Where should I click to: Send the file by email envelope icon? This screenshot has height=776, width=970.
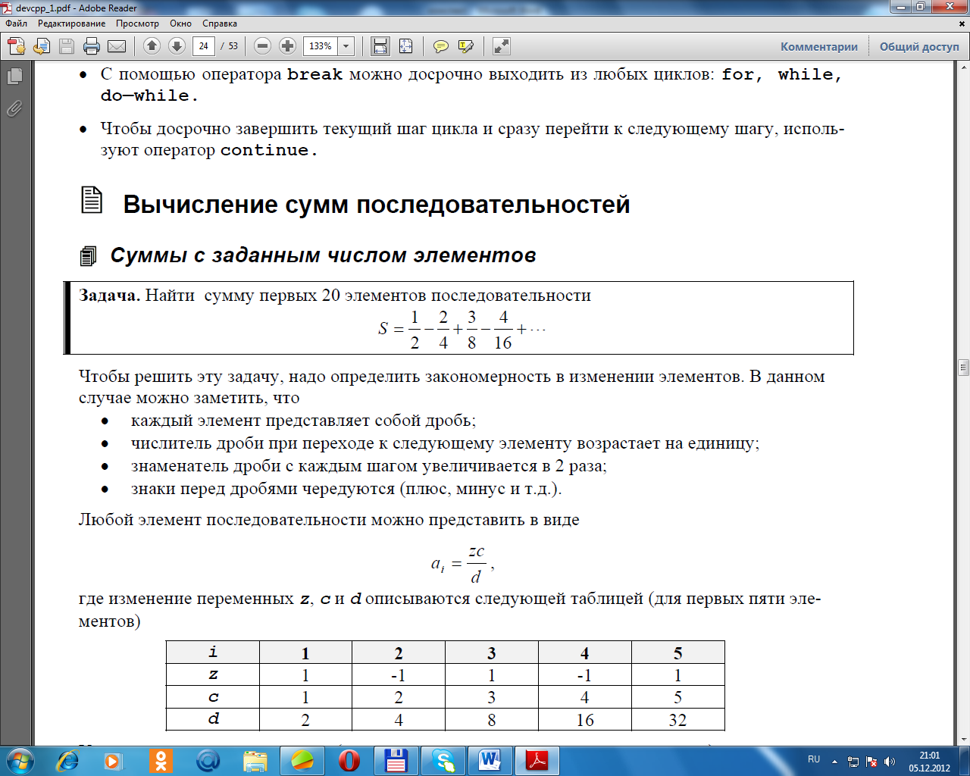117,46
